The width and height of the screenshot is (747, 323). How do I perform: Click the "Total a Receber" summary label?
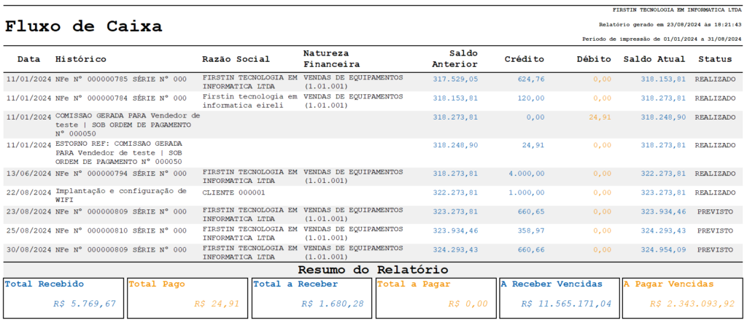click(x=295, y=284)
